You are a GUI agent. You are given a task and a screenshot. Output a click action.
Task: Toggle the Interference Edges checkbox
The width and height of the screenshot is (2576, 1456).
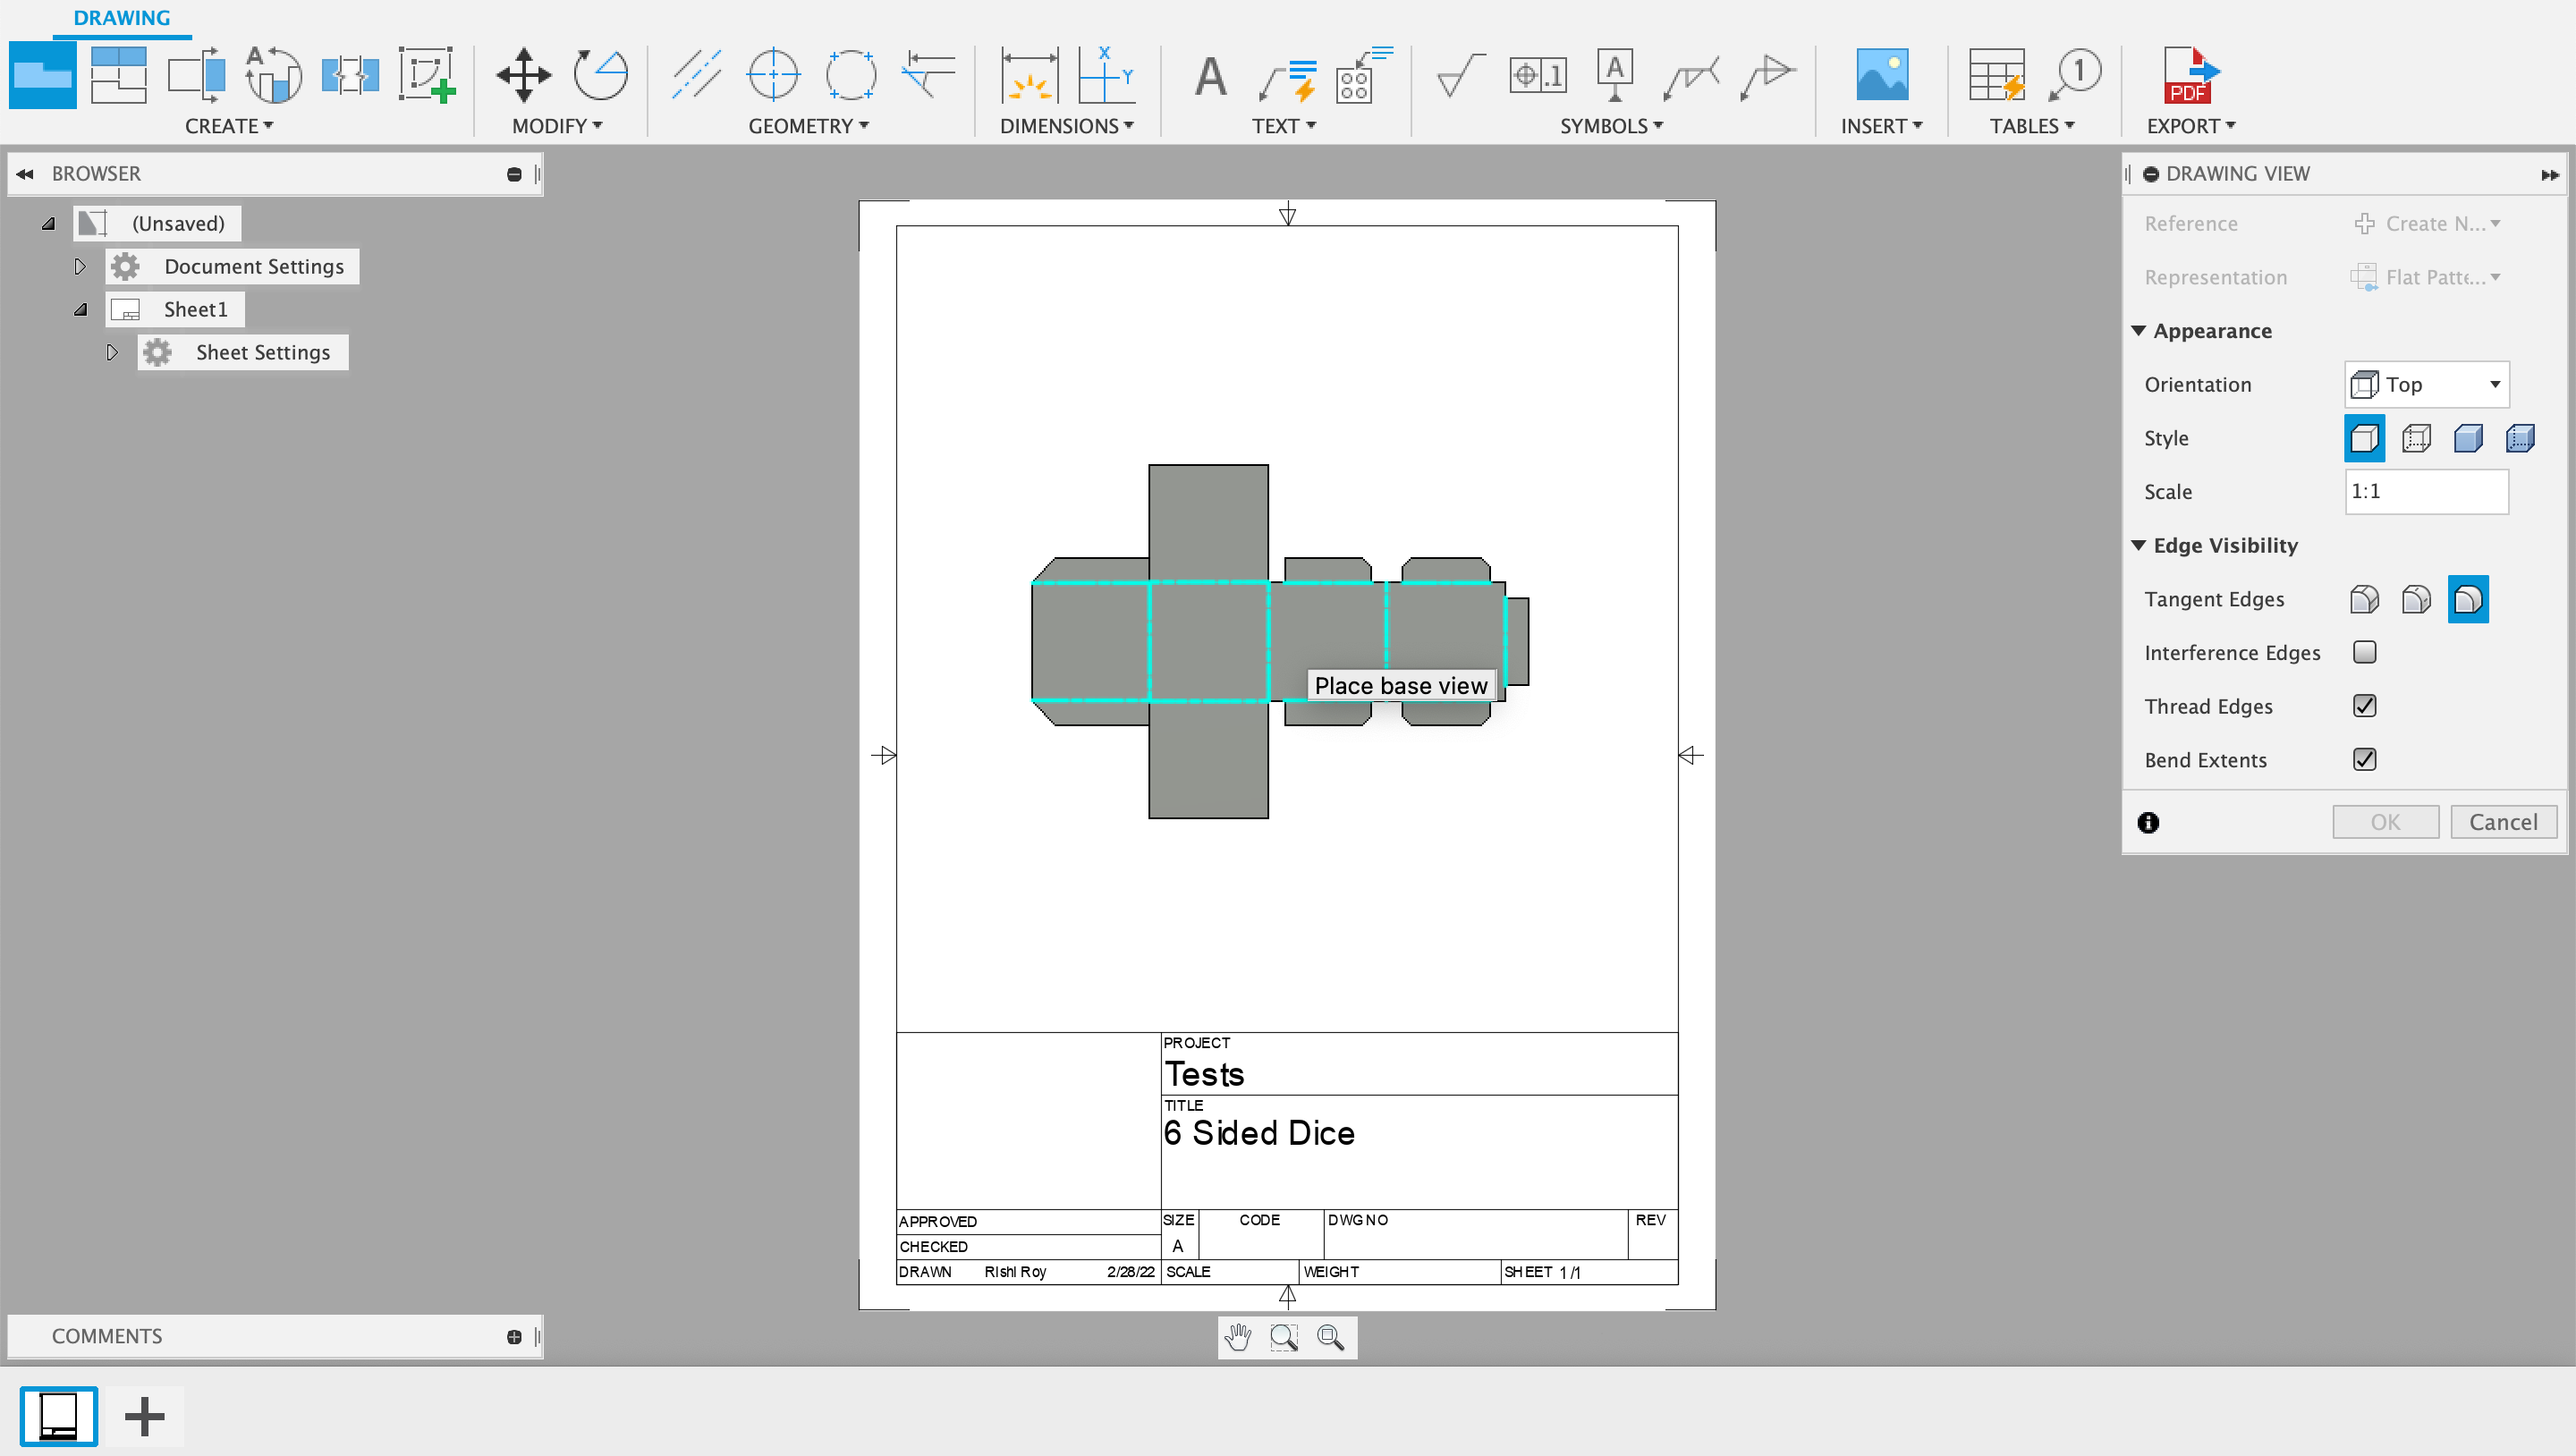coord(2366,651)
